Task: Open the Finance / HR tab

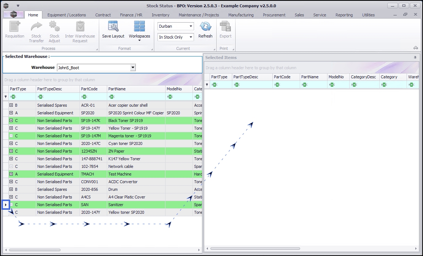Action: 131,15
